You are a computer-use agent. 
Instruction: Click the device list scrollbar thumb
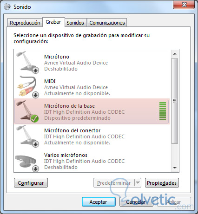click(175, 101)
